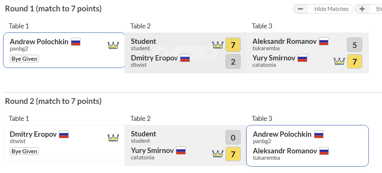Click the crown icon beside Andrew Polochkin in Round 1

tap(113, 45)
